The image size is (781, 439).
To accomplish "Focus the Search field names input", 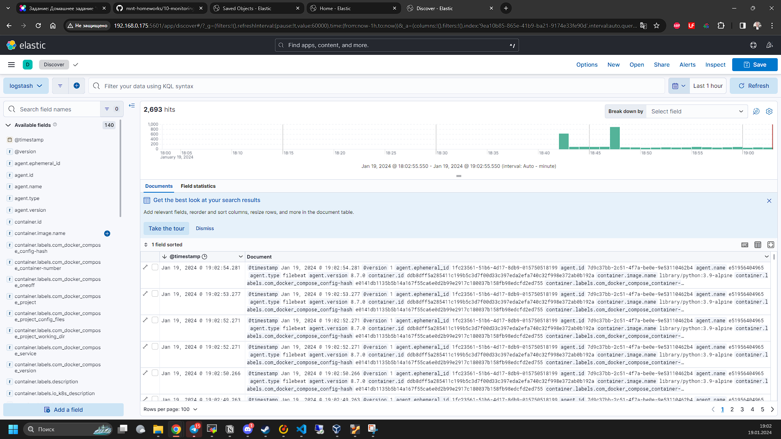I will tap(52, 109).
